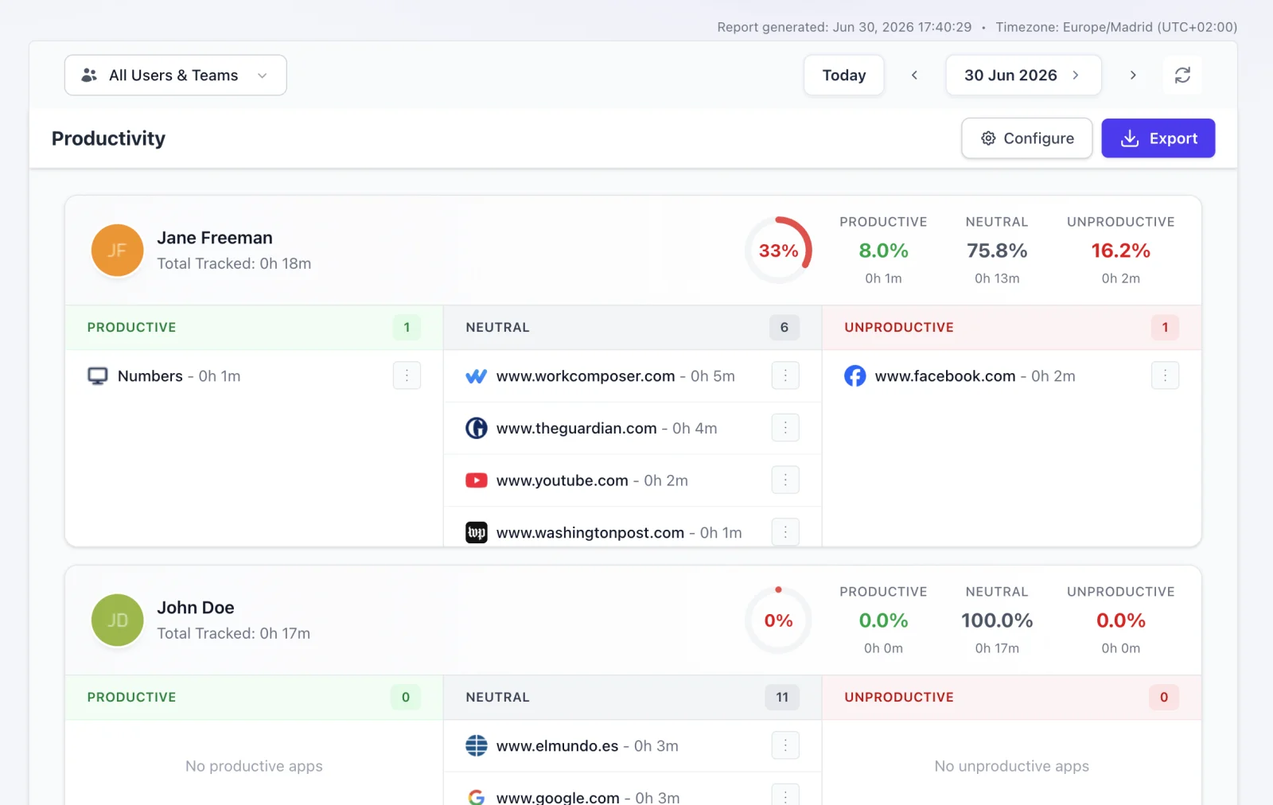Go to next day arrow
The height and width of the screenshot is (805, 1273).
(1133, 75)
